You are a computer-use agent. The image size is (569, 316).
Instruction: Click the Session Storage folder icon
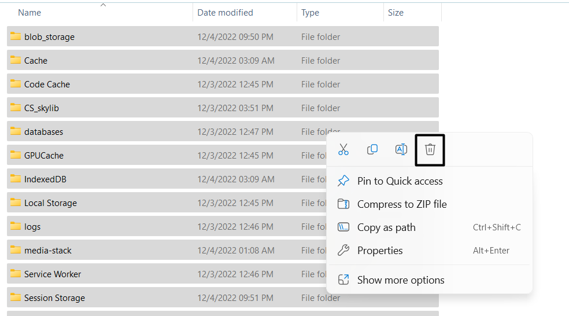pyautogui.click(x=16, y=297)
